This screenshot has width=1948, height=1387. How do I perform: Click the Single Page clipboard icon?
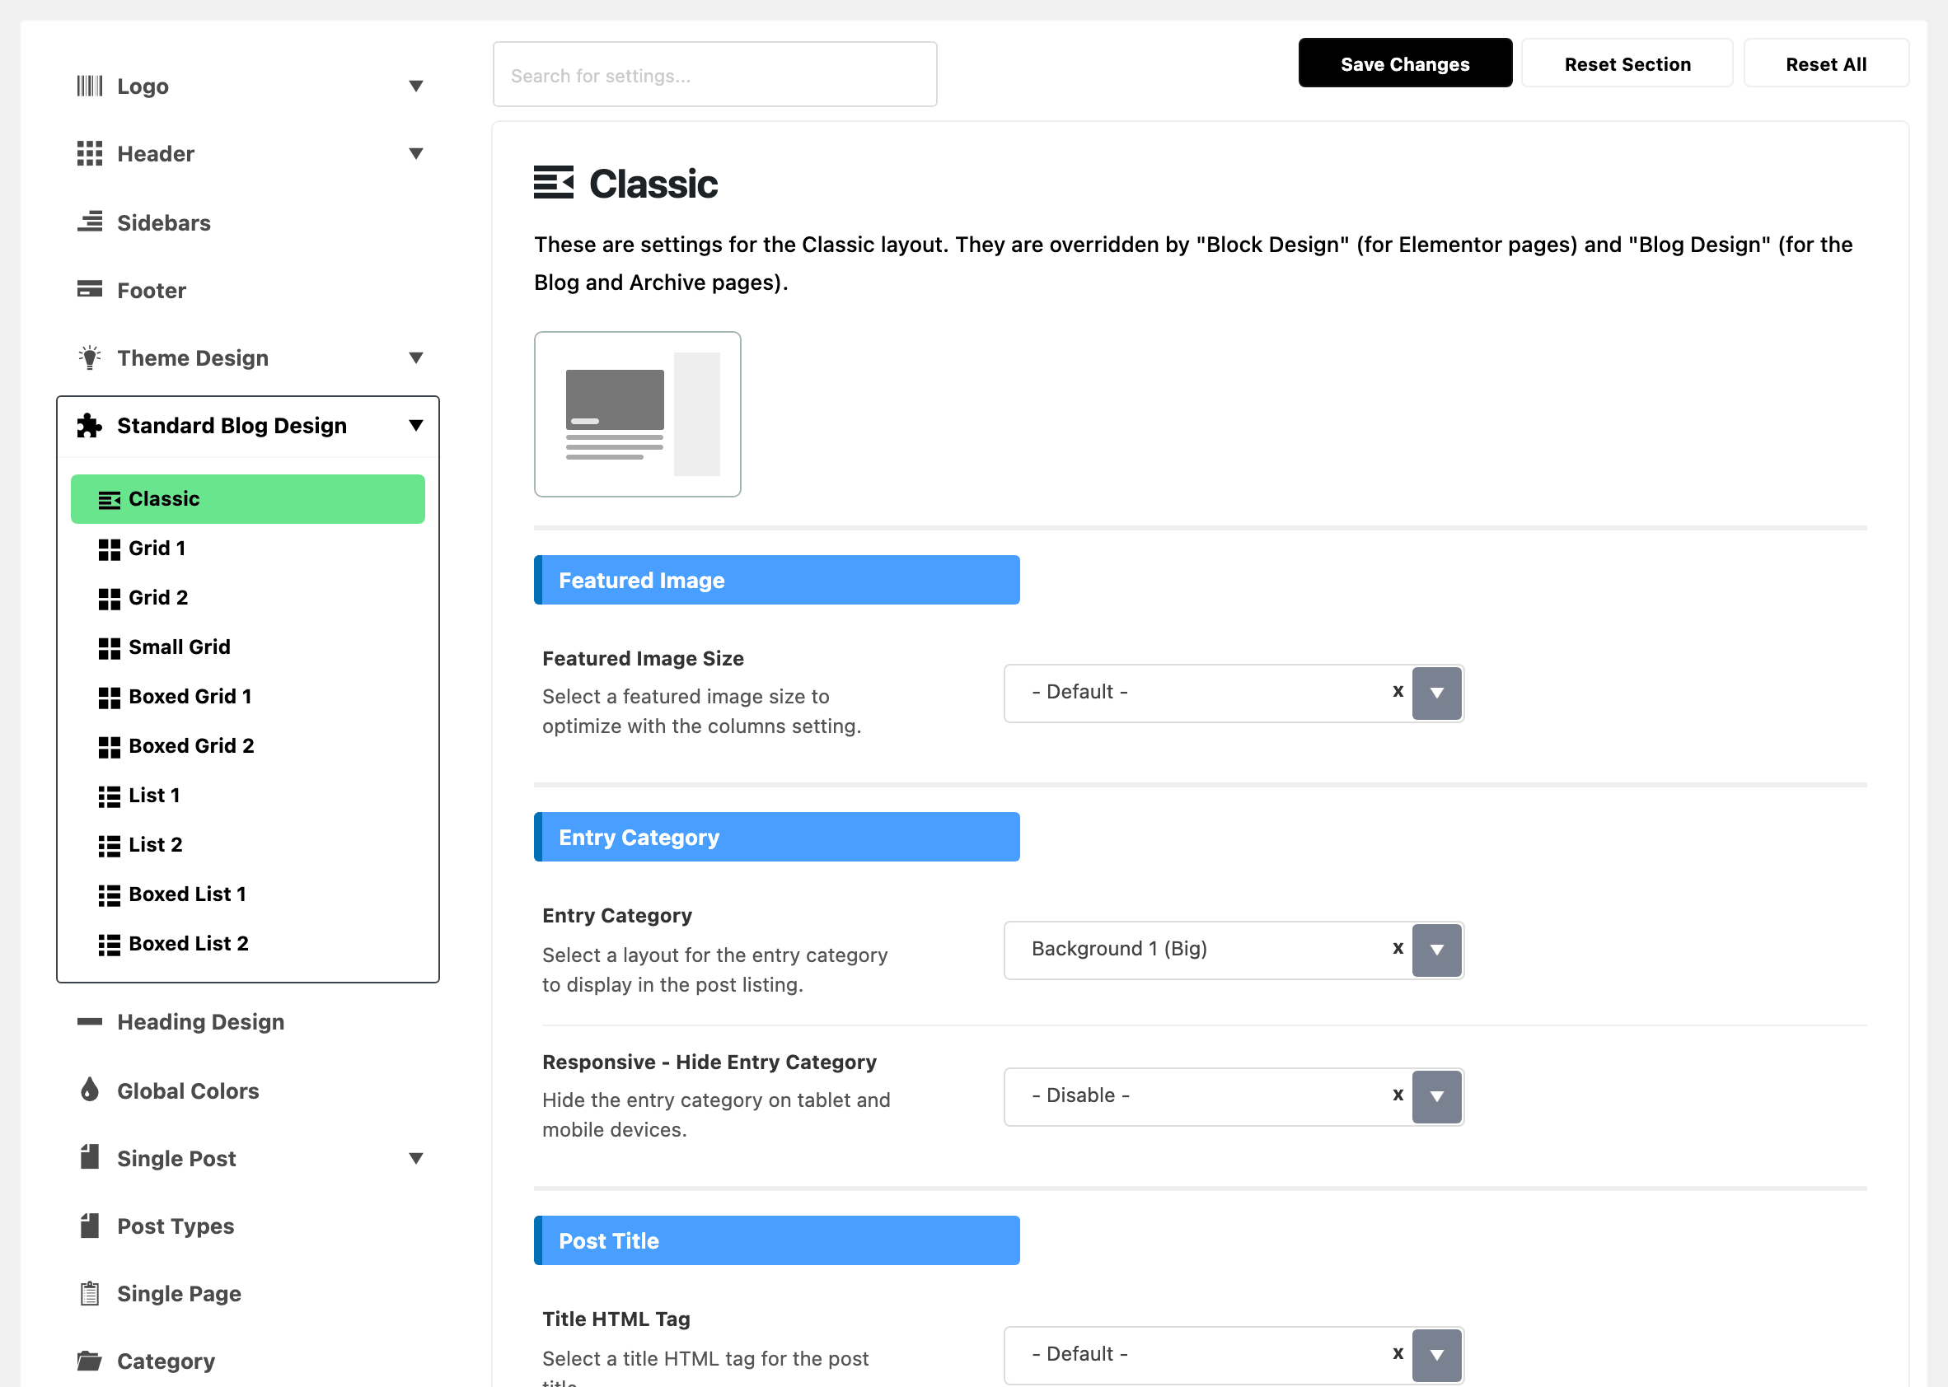(90, 1293)
